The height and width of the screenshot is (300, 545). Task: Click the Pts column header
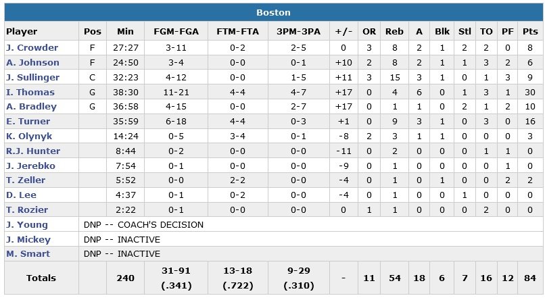530,32
